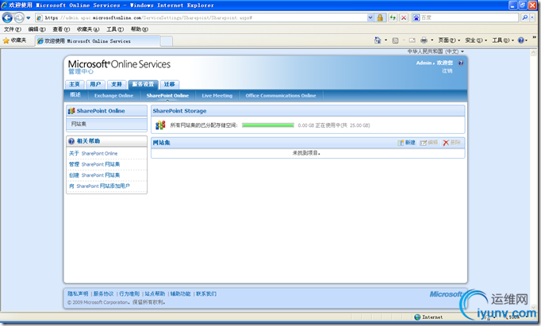Open the SharePoint Online sub-tab
The image size is (541, 326).
tap(167, 95)
